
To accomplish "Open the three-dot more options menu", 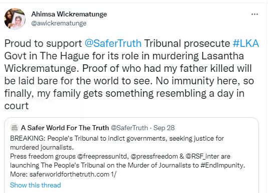I will pos(254,14).
